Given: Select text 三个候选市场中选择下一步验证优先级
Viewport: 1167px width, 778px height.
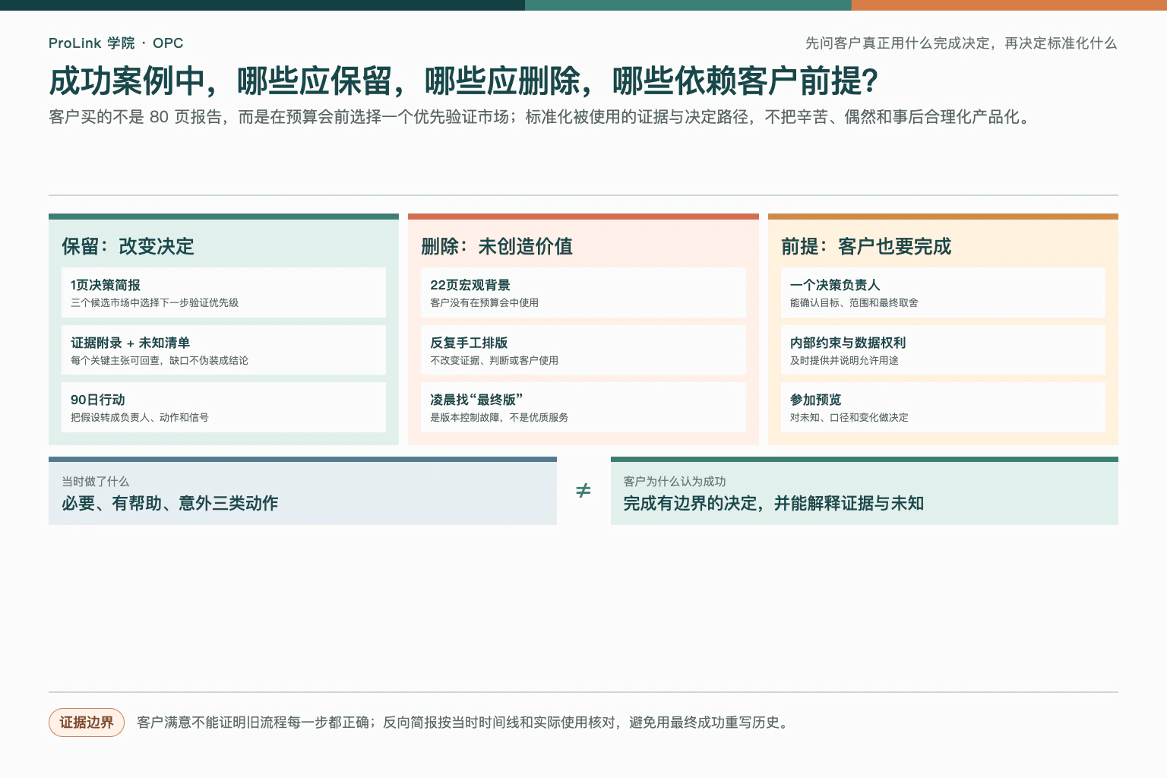Looking at the screenshot, I should 154,302.
